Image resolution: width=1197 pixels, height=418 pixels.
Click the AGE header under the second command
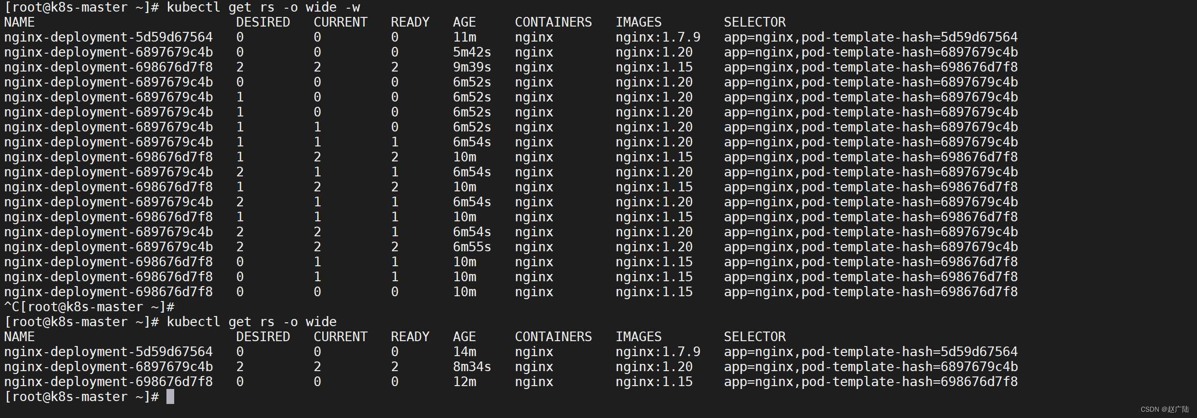(x=464, y=337)
